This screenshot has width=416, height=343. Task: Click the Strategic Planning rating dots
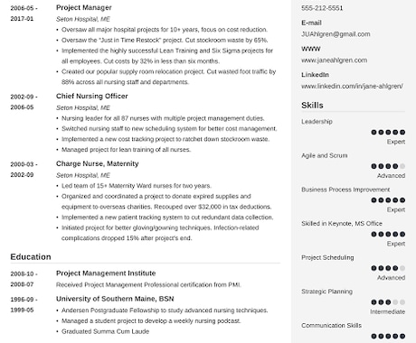coord(388,302)
